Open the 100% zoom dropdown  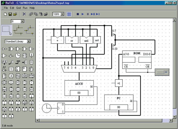pyautogui.click(x=62, y=14)
